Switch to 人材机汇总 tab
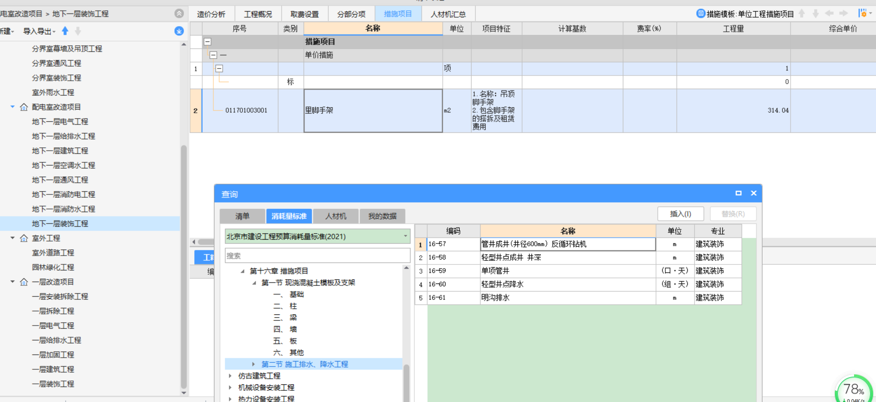The height and width of the screenshot is (402, 876). [448, 14]
